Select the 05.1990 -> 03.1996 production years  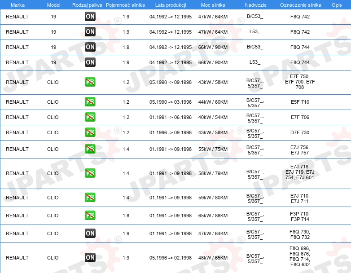click(x=171, y=102)
